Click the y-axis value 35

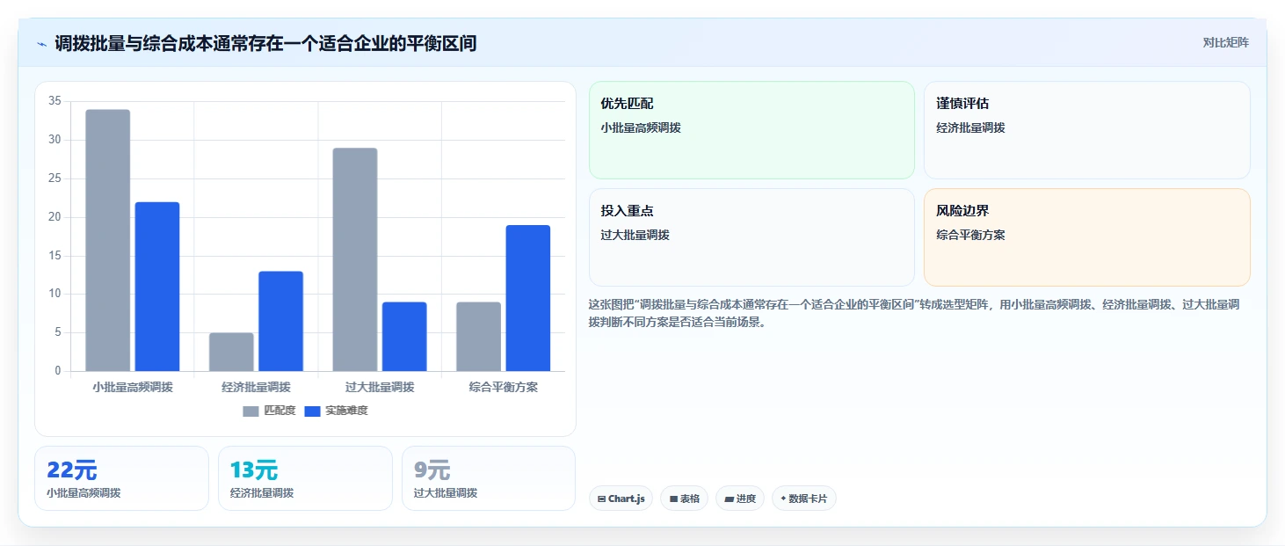54,101
